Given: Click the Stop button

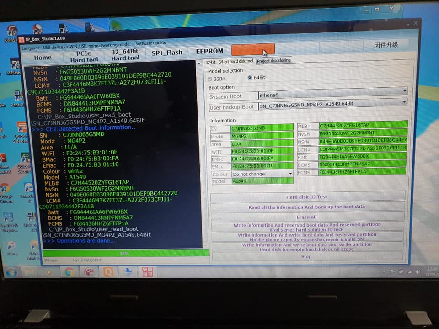Looking at the screenshot, I should [307, 256].
